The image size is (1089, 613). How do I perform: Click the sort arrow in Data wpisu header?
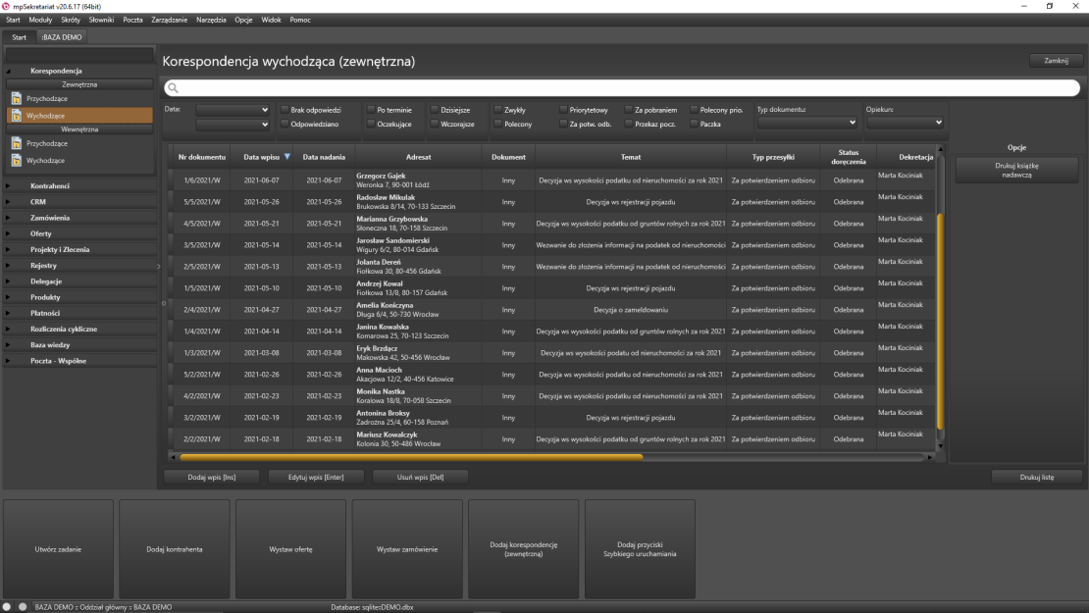point(286,157)
